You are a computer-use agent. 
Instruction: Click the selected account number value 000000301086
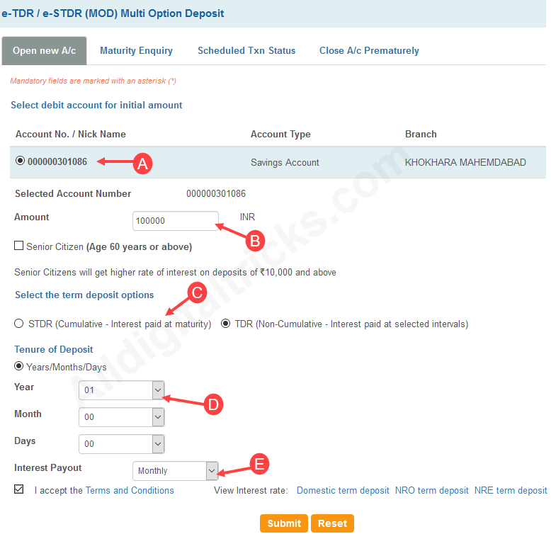pos(216,193)
